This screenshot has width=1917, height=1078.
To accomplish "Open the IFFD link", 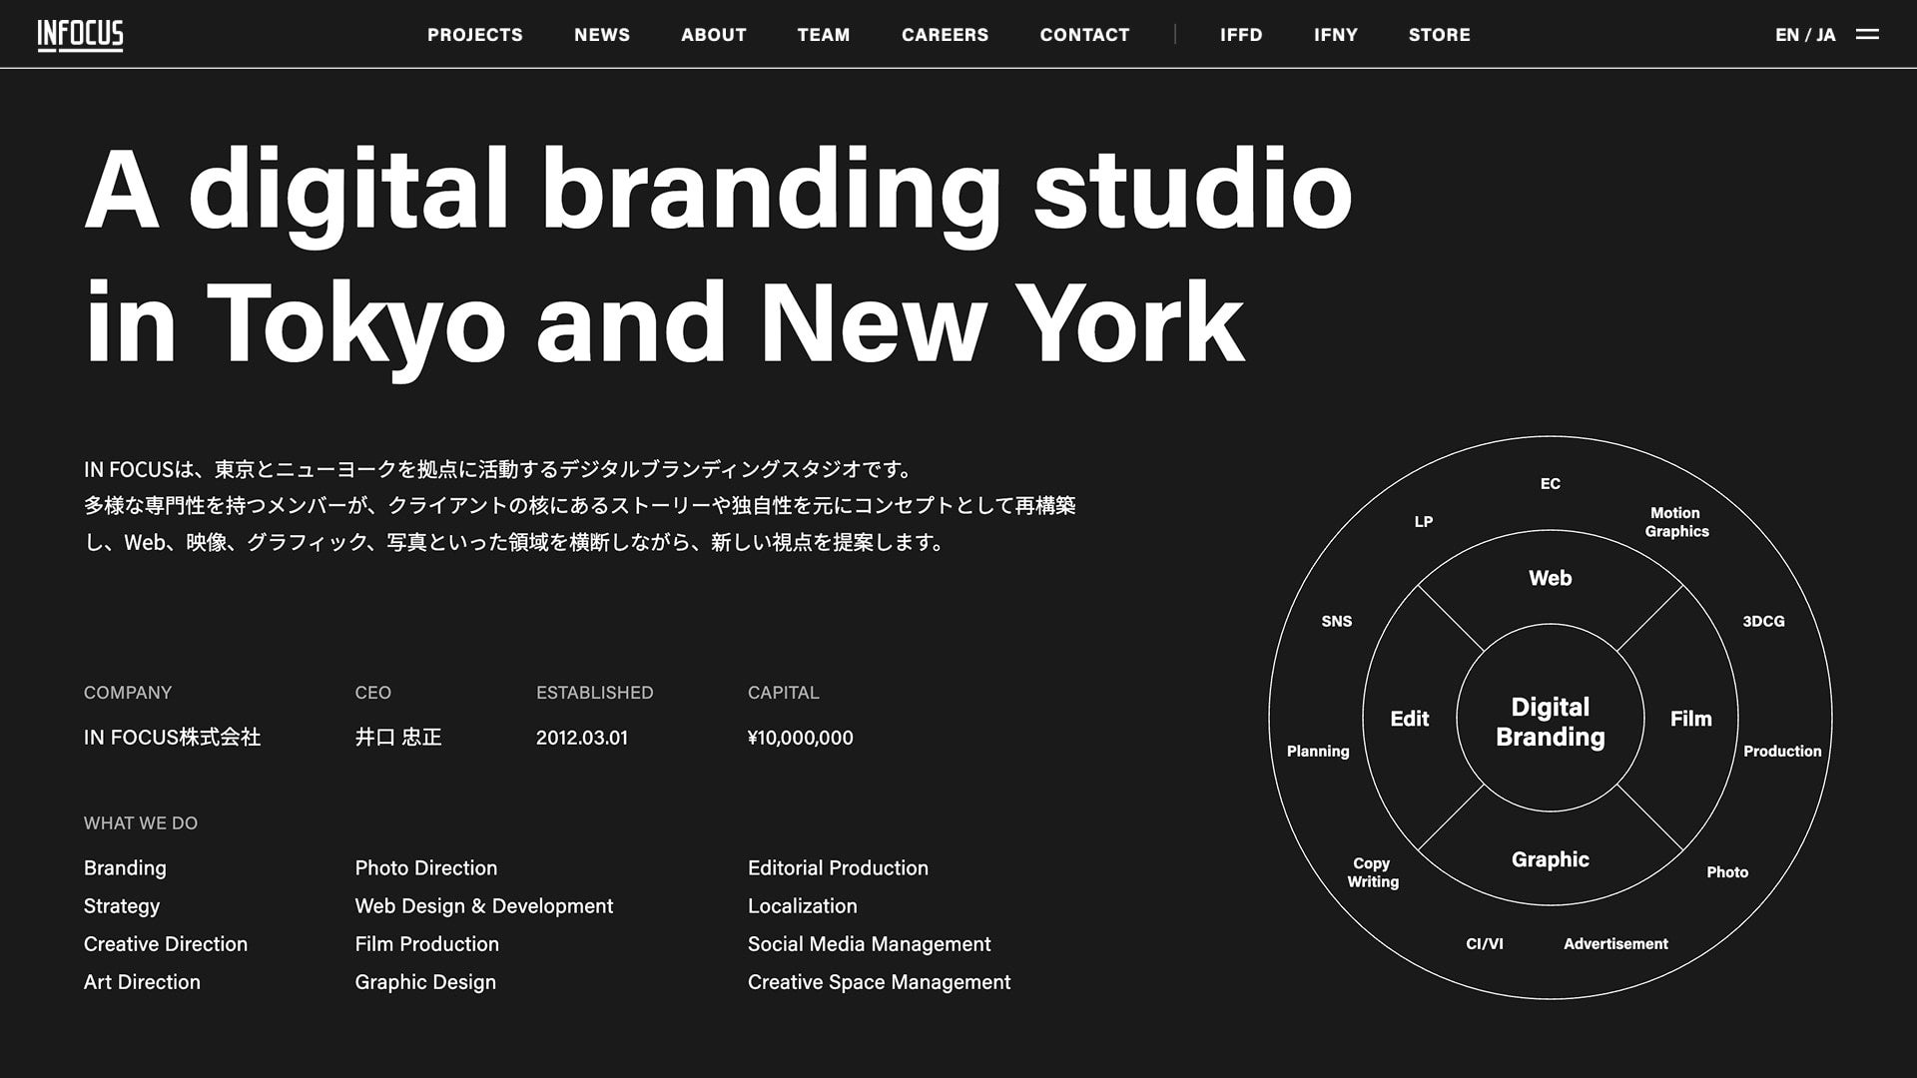I will pos(1241,35).
